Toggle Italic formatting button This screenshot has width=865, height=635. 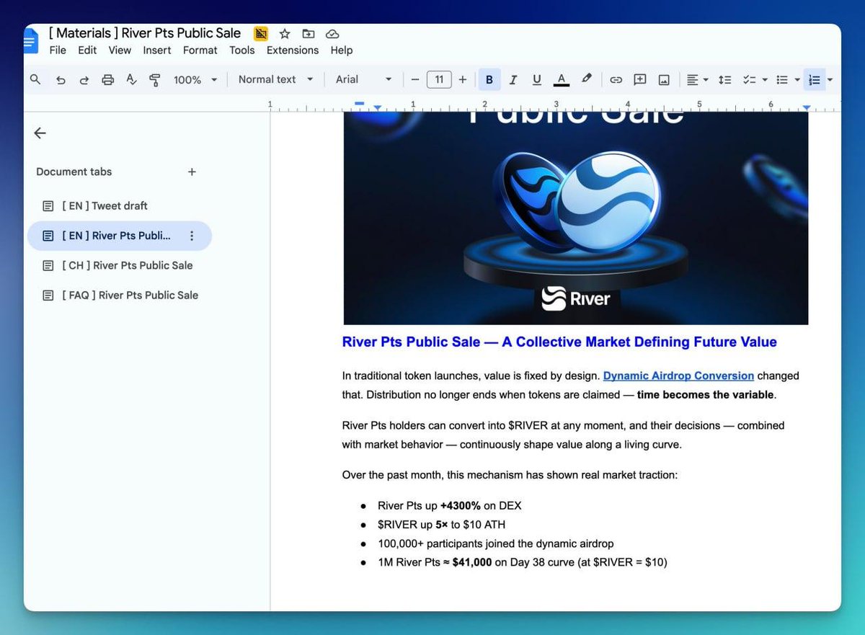point(513,80)
